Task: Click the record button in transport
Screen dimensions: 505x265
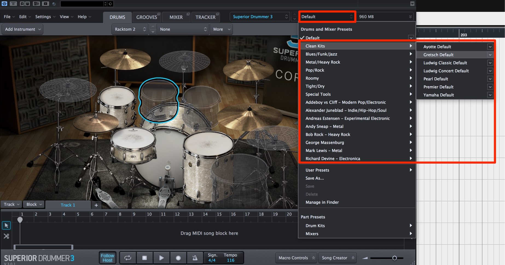Action: click(x=178, y=258)
